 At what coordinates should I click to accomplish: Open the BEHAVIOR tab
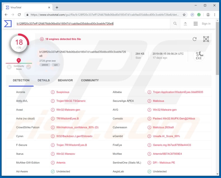pos(65,80)
